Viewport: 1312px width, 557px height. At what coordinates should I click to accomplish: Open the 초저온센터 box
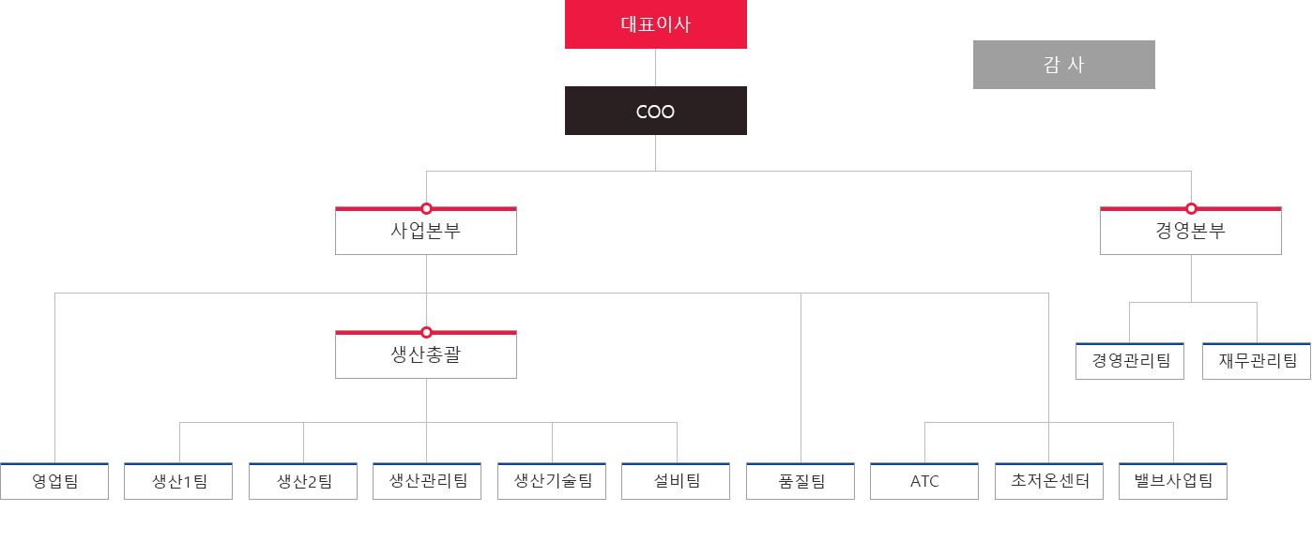pyautogui.click(x=1049, y=481)
